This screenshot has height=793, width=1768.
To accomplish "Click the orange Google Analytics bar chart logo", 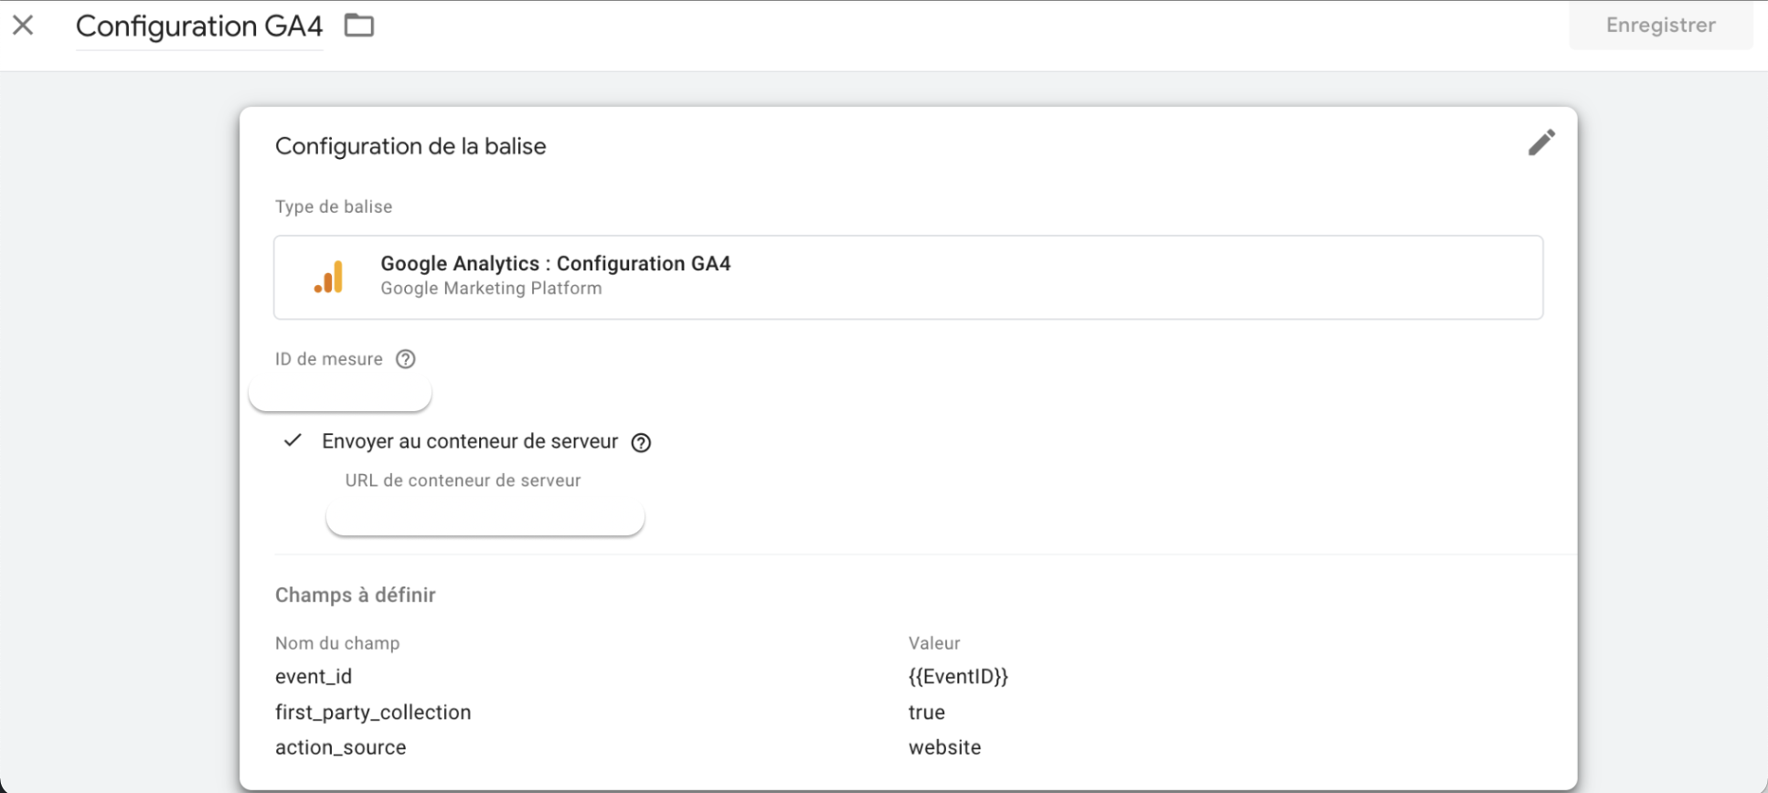I will tap(329, 277).
